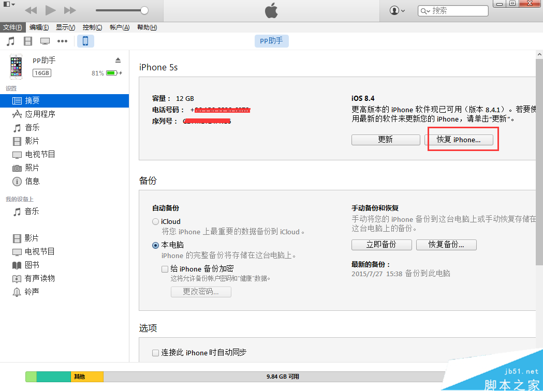Open the 显示(V) menu
Screen dimensions: 543x391
coord(65,27)
